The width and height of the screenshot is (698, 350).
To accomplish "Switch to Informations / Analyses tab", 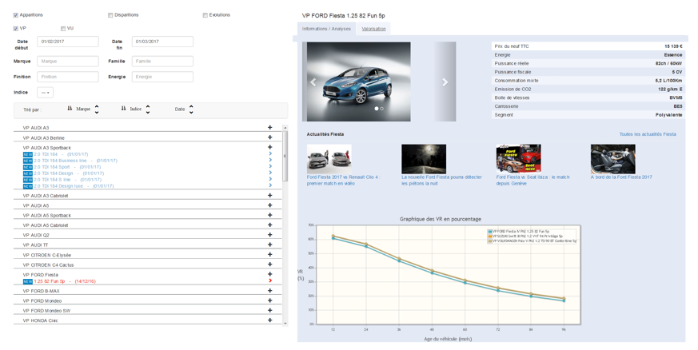I will point(326,29).
